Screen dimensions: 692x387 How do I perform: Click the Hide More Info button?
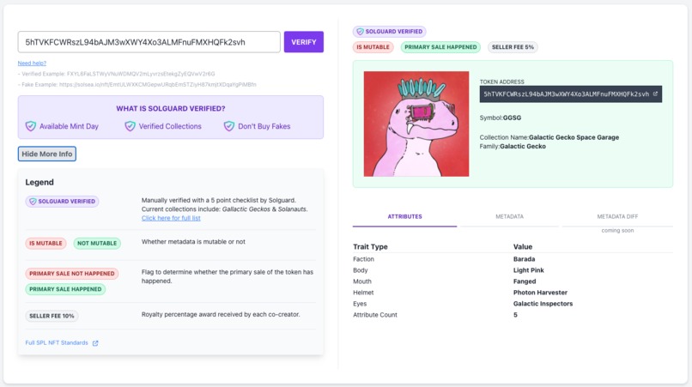click(x=46, y=154)
